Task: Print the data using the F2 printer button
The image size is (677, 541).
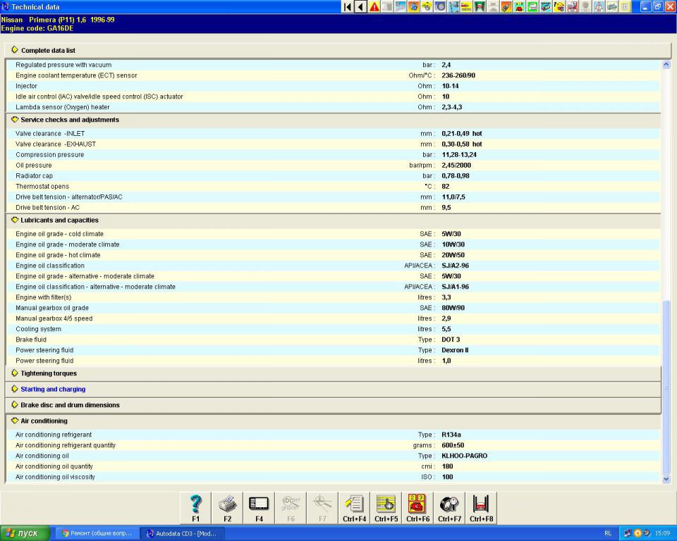Action: (227, 508)
